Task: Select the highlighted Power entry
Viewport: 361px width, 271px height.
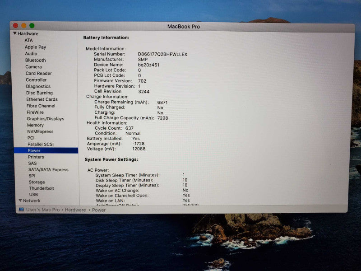Action: tap(46, 150)
